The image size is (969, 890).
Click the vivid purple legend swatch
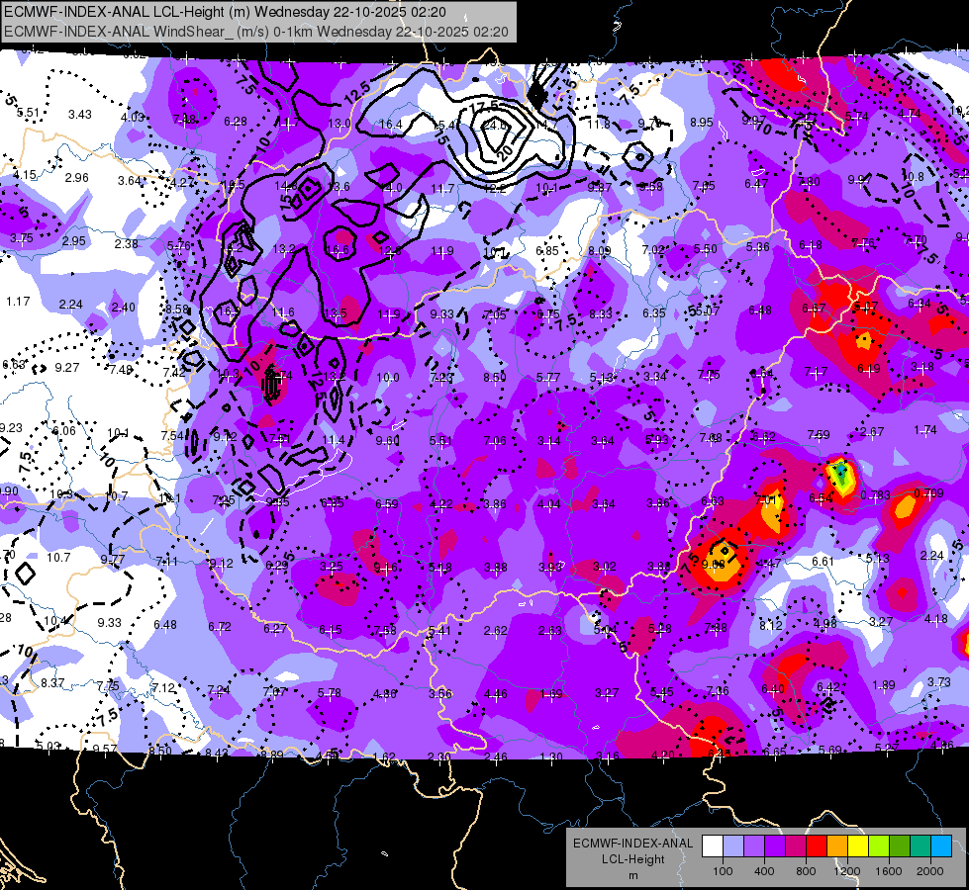[x=775, y=846]
